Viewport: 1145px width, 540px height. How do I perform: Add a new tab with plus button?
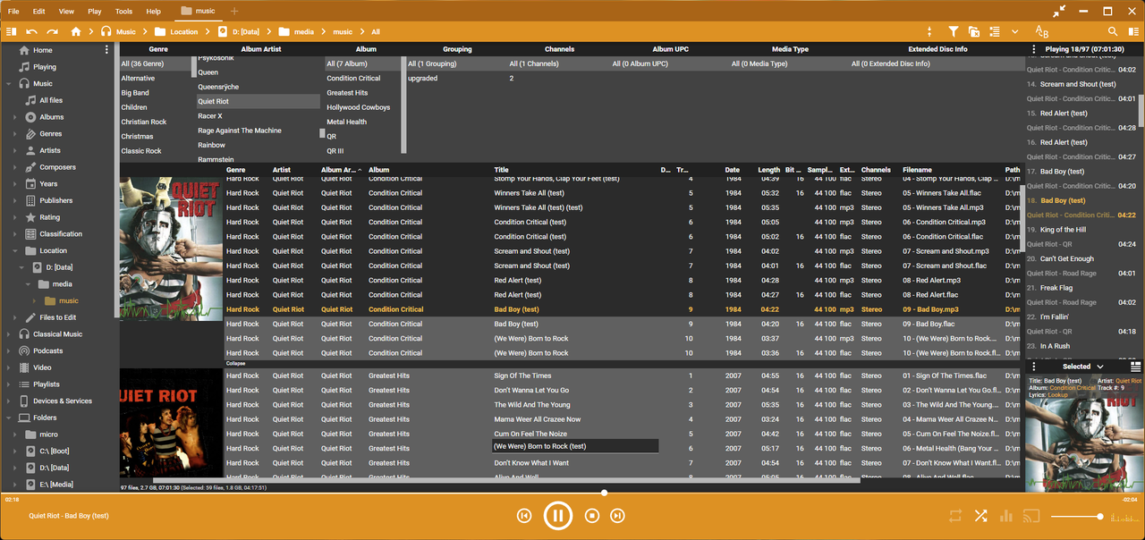(234, 11)
